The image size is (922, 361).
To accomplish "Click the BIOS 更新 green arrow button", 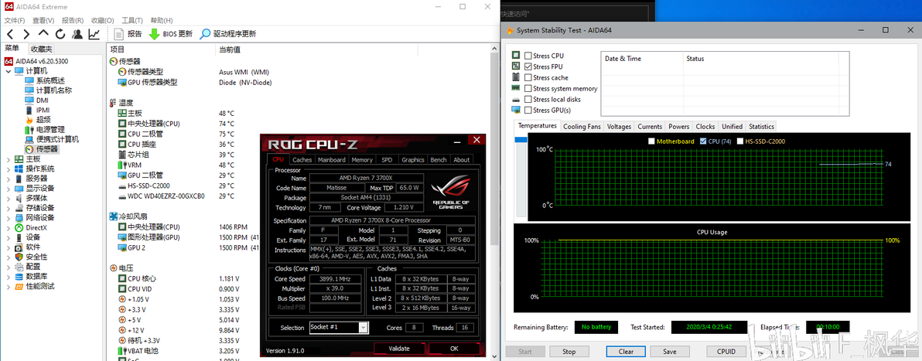I will (x=171, y=34).
